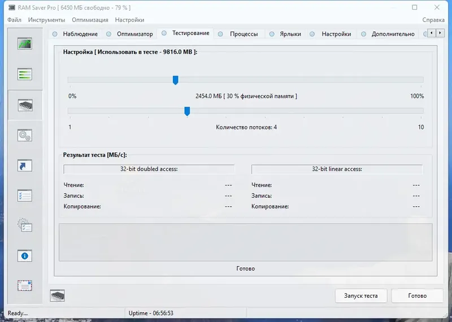Click the Запуск теста button
The image size is (452, 322).
(361, 296)
